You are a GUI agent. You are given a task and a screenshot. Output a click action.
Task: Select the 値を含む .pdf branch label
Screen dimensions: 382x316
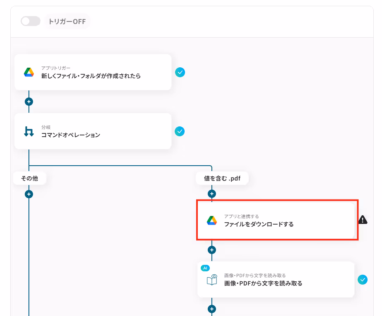pos(222,178)
